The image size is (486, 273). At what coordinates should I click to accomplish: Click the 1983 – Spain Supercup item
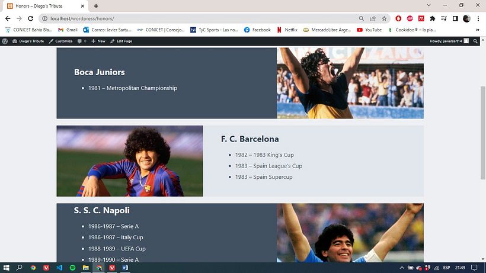(264, 177)
